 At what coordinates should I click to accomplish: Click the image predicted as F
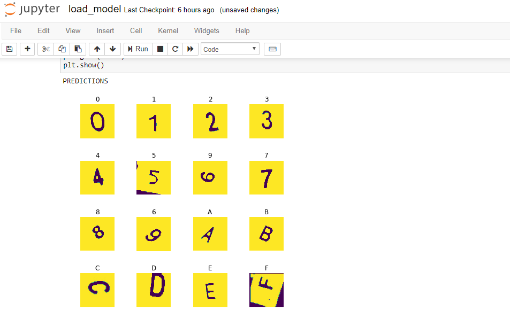coord(267,290)
